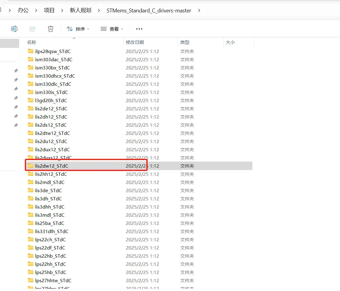
Task: Select the lis3mdl_STdC folder row
Action: (x=139, y=215)
